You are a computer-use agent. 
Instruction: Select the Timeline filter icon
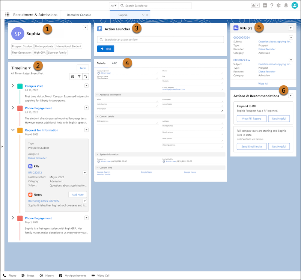tap(79, 76)
